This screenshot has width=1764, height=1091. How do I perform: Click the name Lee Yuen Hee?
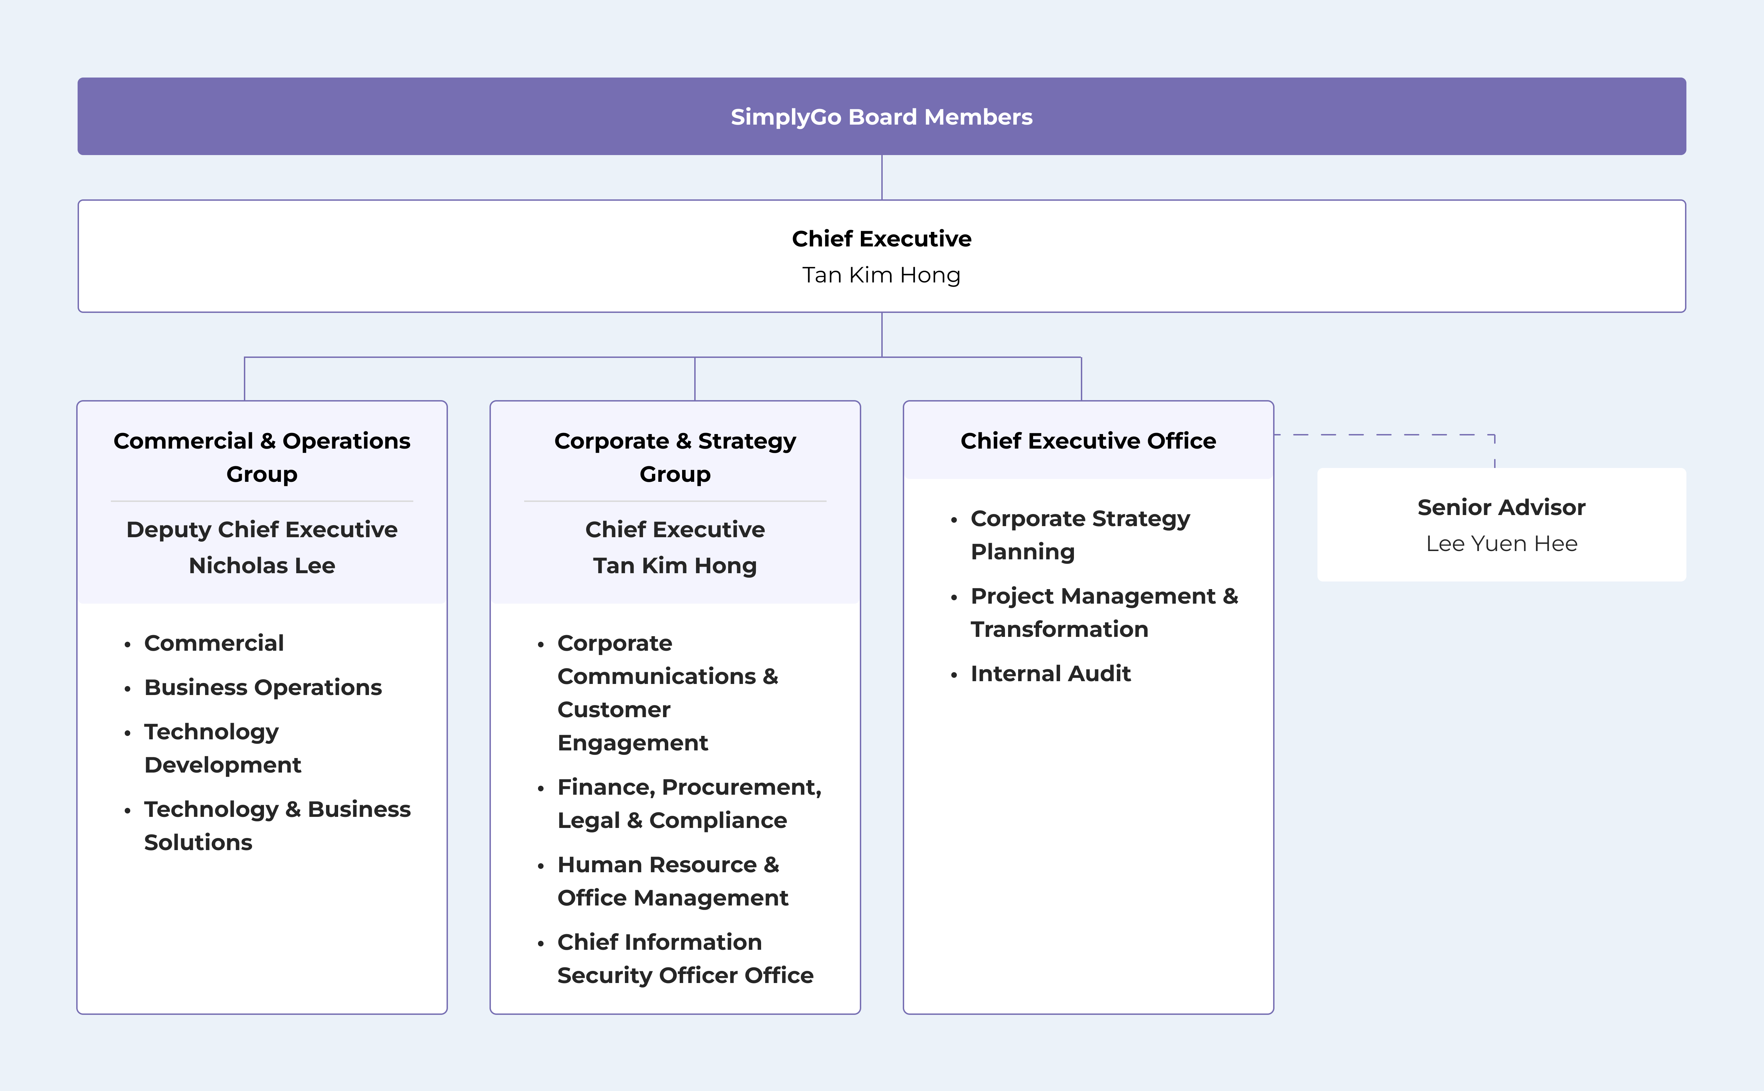1501,544
